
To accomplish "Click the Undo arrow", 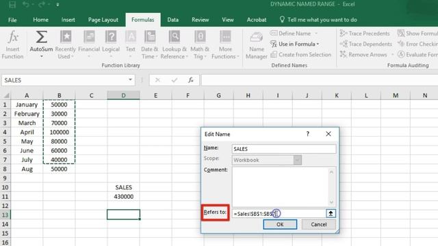I will coord(26,5).
